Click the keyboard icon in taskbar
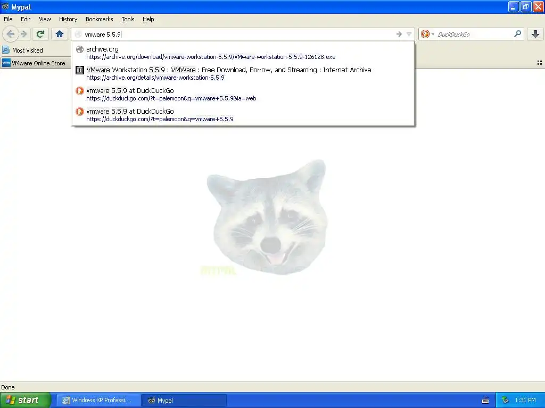The image size is (545, 408). pos(485,401)
